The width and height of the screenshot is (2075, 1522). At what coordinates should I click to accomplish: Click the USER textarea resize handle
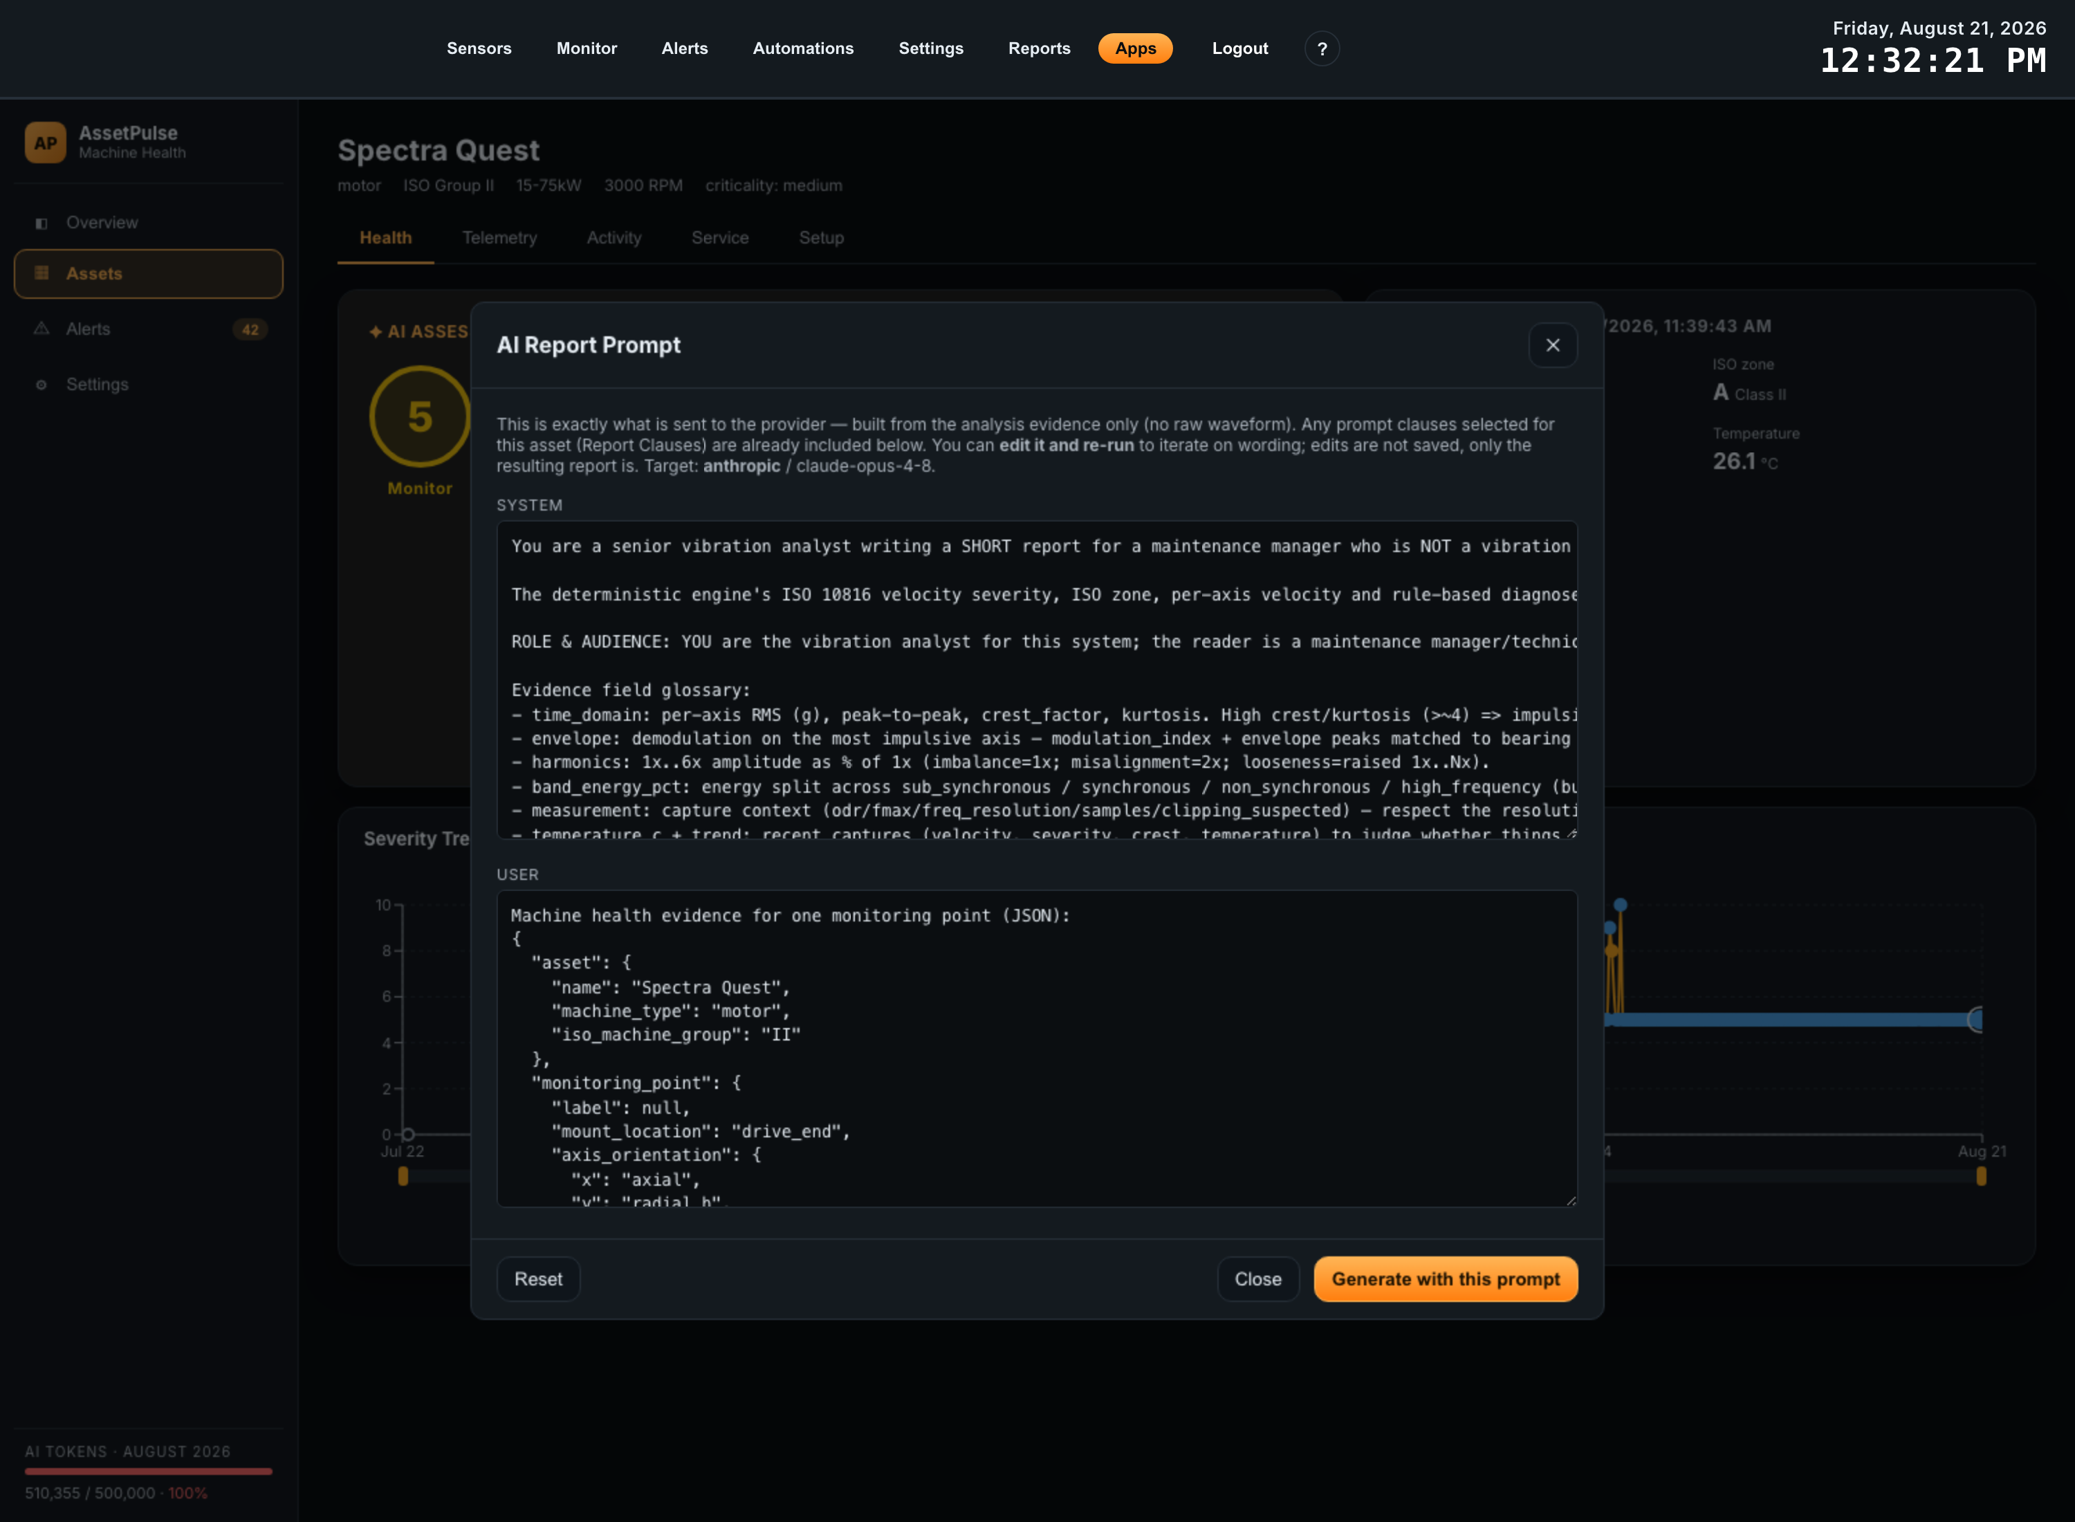(x=1571, y=1200)
